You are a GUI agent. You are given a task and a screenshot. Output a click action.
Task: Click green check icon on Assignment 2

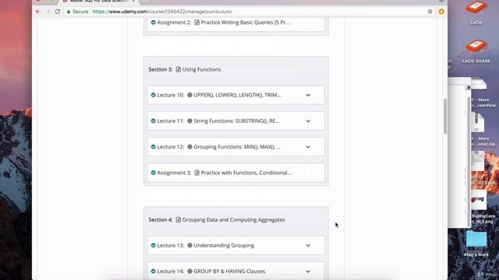tap(153, 23)
